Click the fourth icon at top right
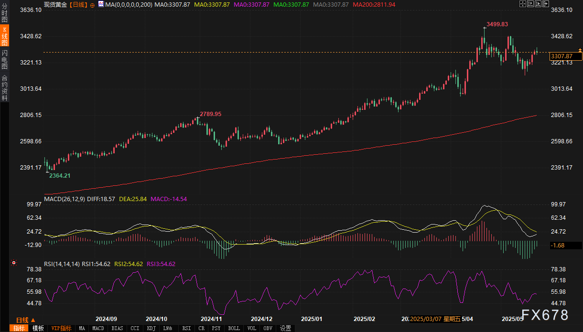The image size is (583, 332). tap(545, 4)
